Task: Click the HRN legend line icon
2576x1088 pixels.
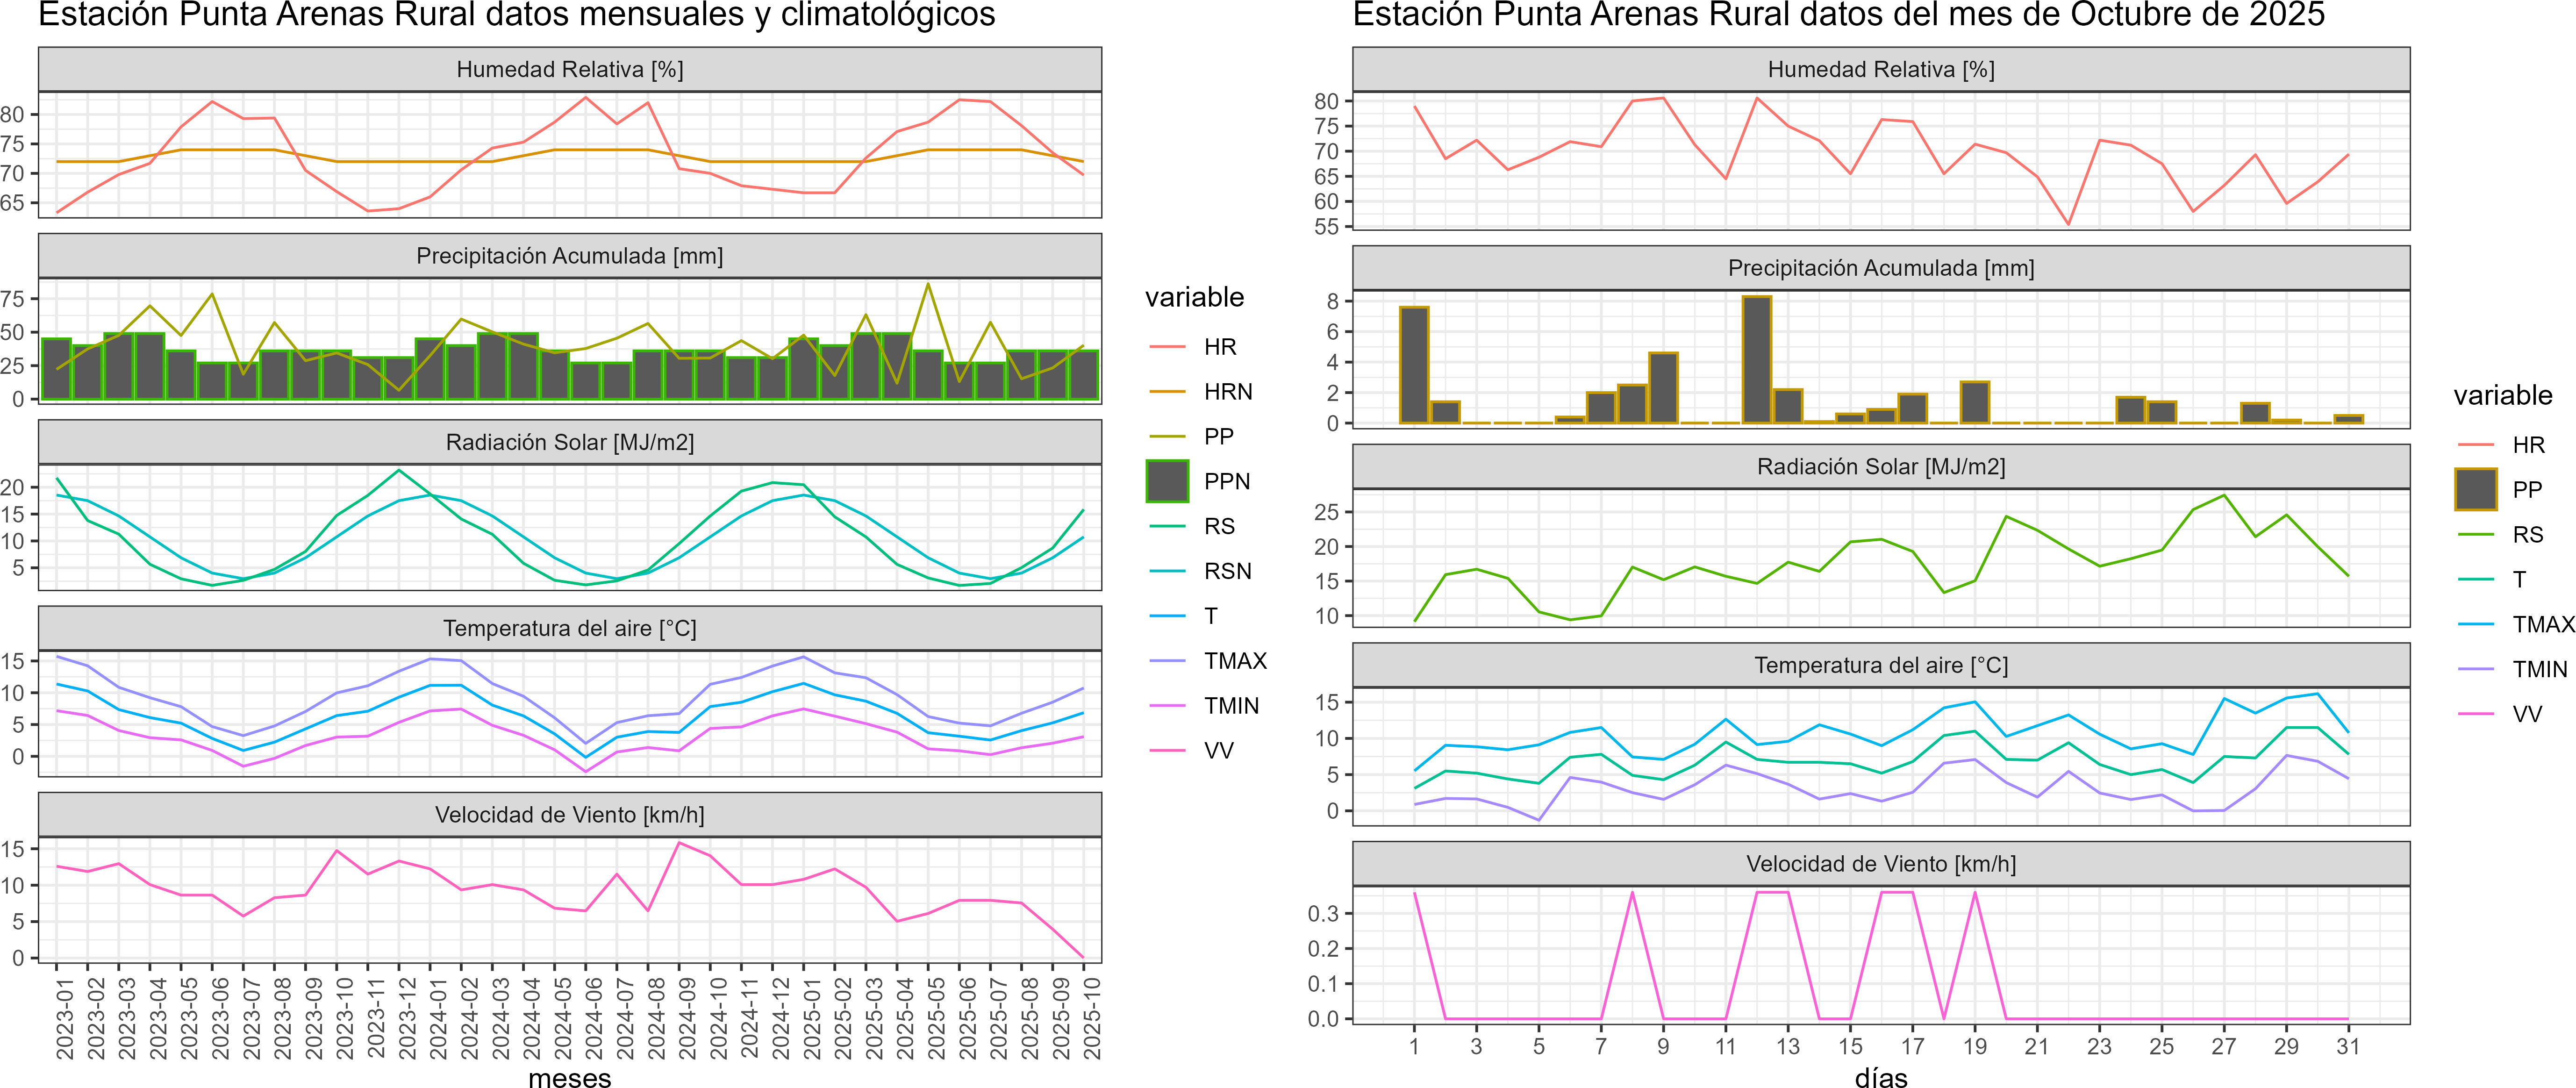Action: pos(1167,391)
